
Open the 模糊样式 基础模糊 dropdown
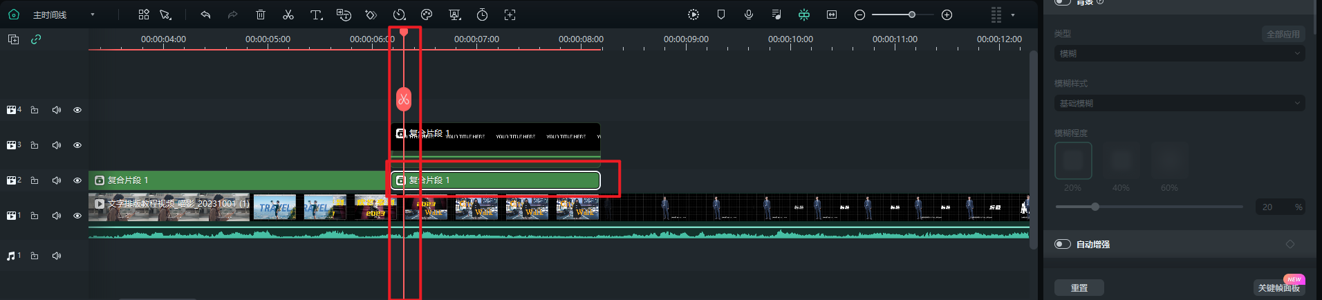click(x=1179, y=103)
